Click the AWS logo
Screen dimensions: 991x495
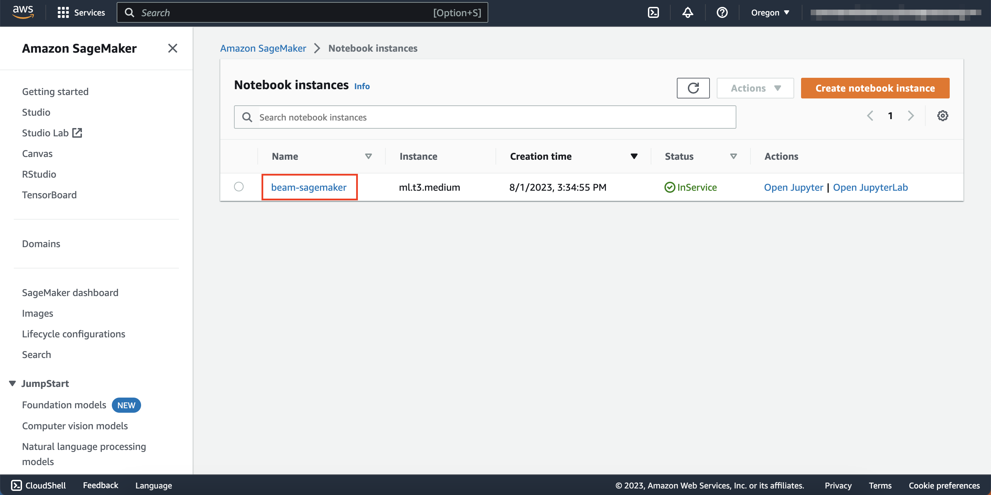(x=23, y=12)
